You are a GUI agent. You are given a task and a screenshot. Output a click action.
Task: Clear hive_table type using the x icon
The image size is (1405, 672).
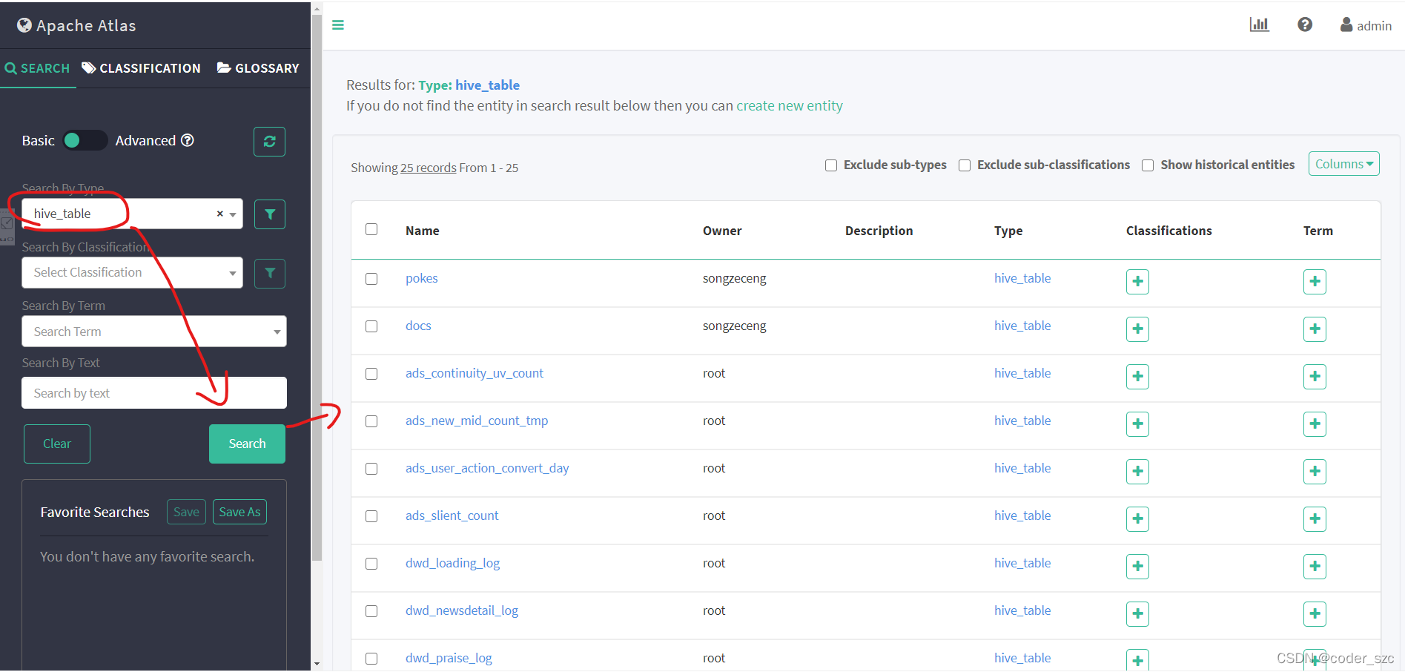219,214
